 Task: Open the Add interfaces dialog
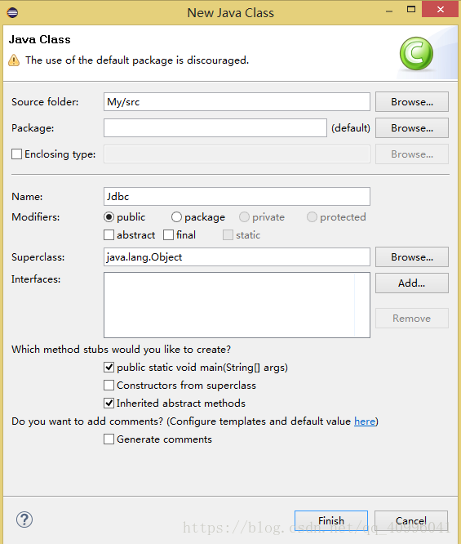click(x=412, y=283)
